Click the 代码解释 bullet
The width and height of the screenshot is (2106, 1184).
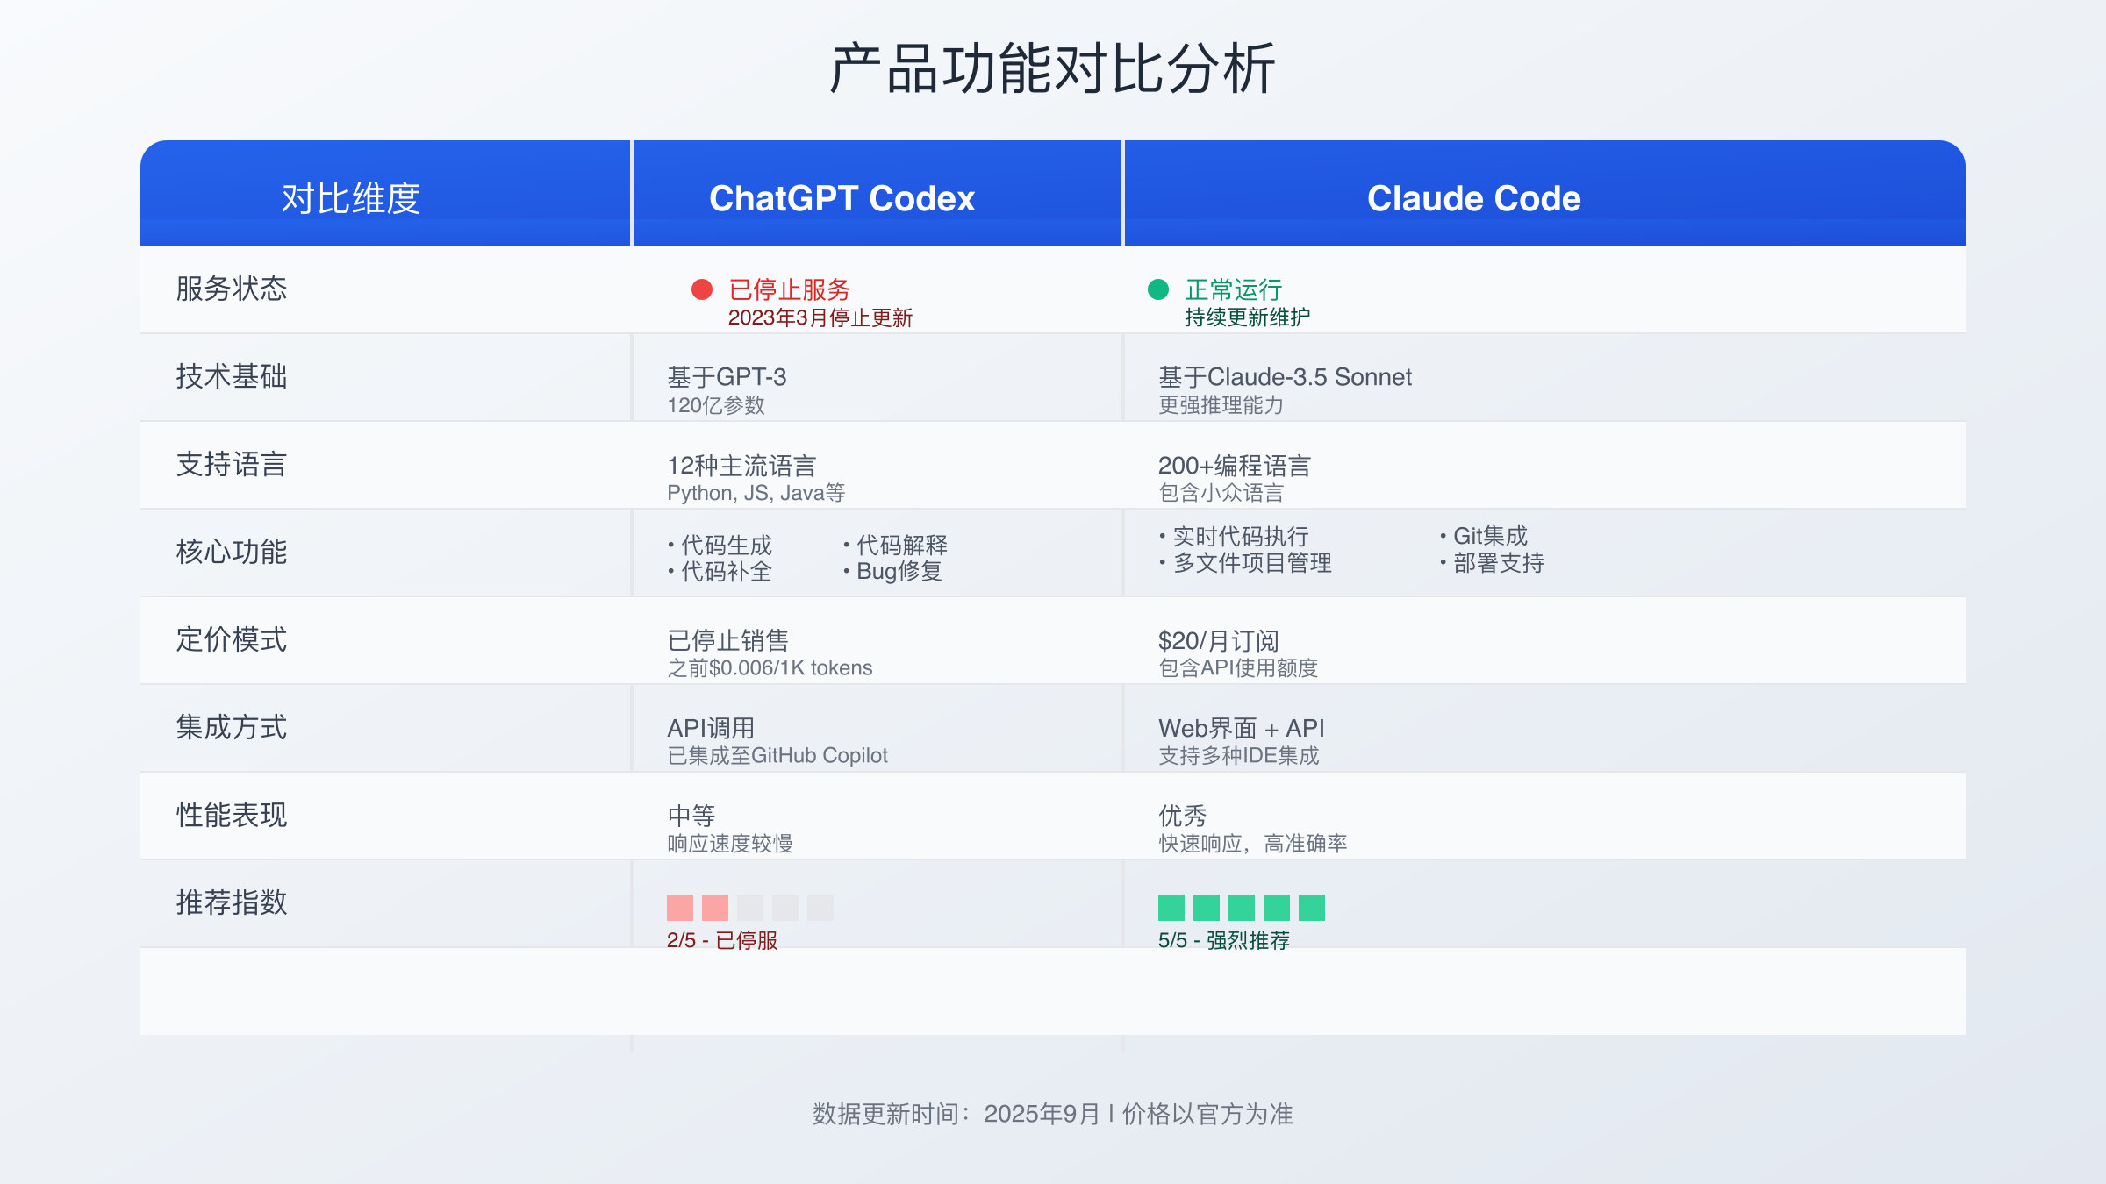895,545
